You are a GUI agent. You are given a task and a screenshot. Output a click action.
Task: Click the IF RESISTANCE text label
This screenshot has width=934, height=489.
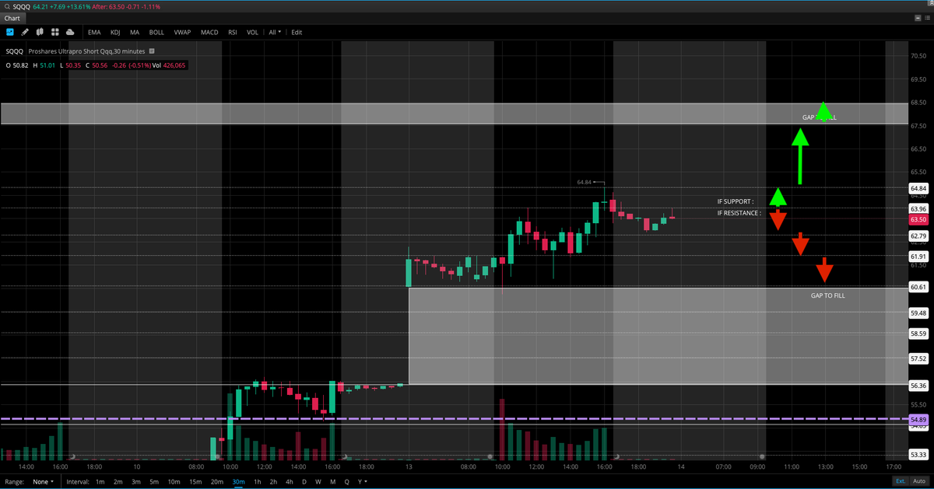pos(739,213)
